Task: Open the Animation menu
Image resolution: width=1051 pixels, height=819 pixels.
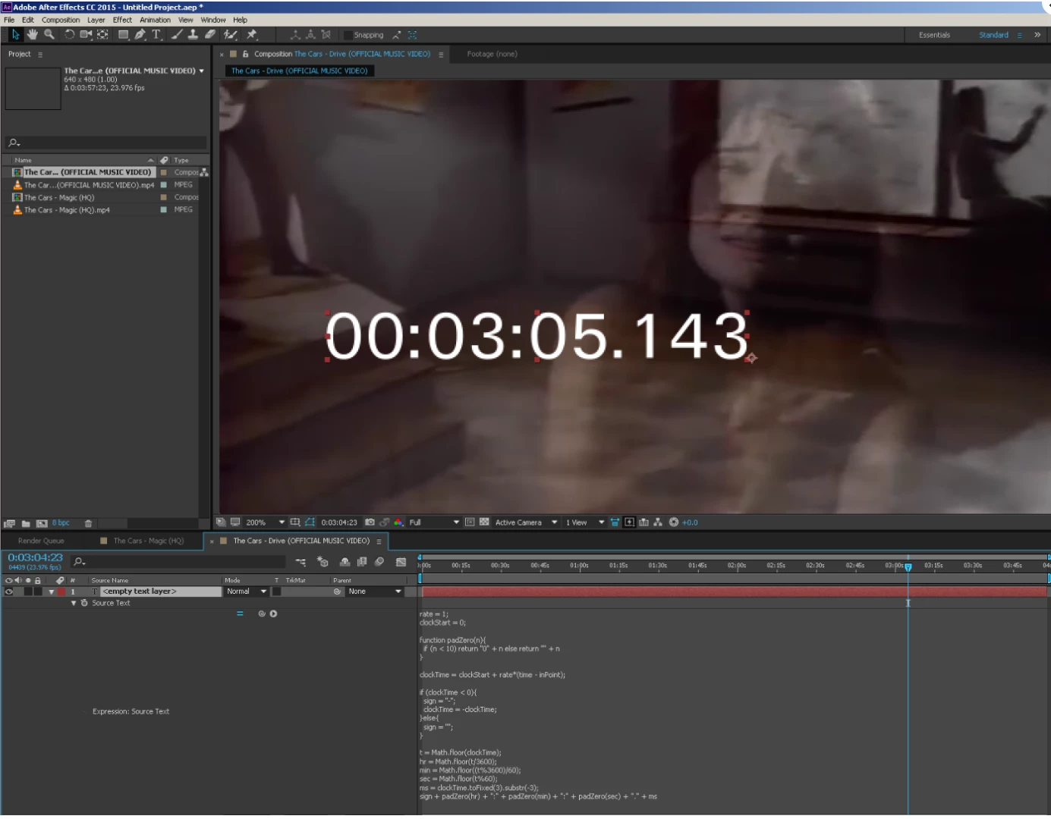Action: pyautogui.click(x=155, y=20)
